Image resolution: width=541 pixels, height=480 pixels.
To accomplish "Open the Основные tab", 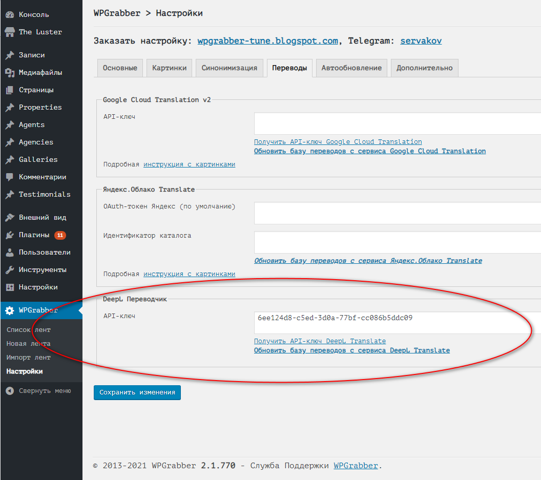I will (x=120, y=68).
